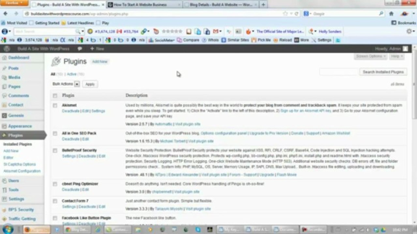The width and height of the screenshot is (417, 234).
Task: Open Genesis in the WordPress sidebar
Action: 16,115
